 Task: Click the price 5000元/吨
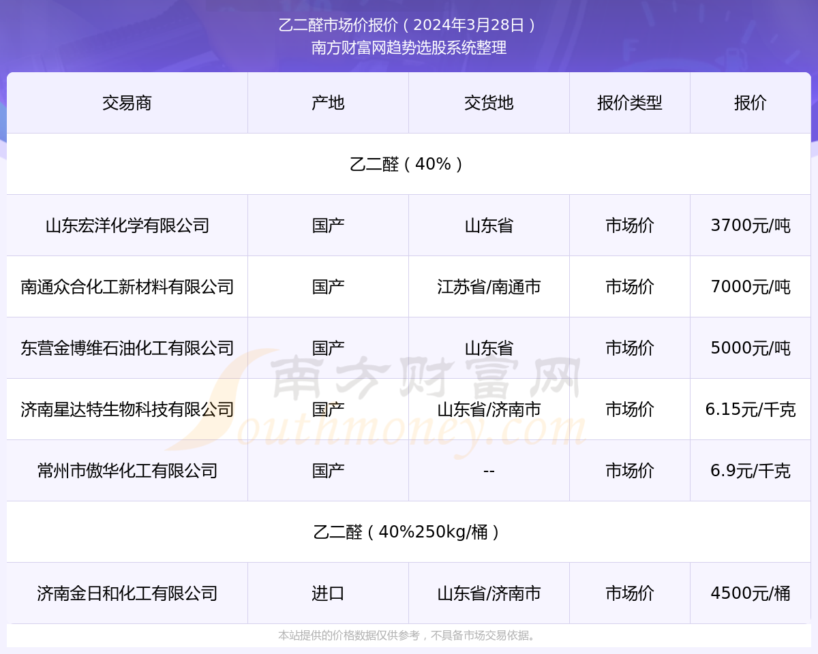751,348
